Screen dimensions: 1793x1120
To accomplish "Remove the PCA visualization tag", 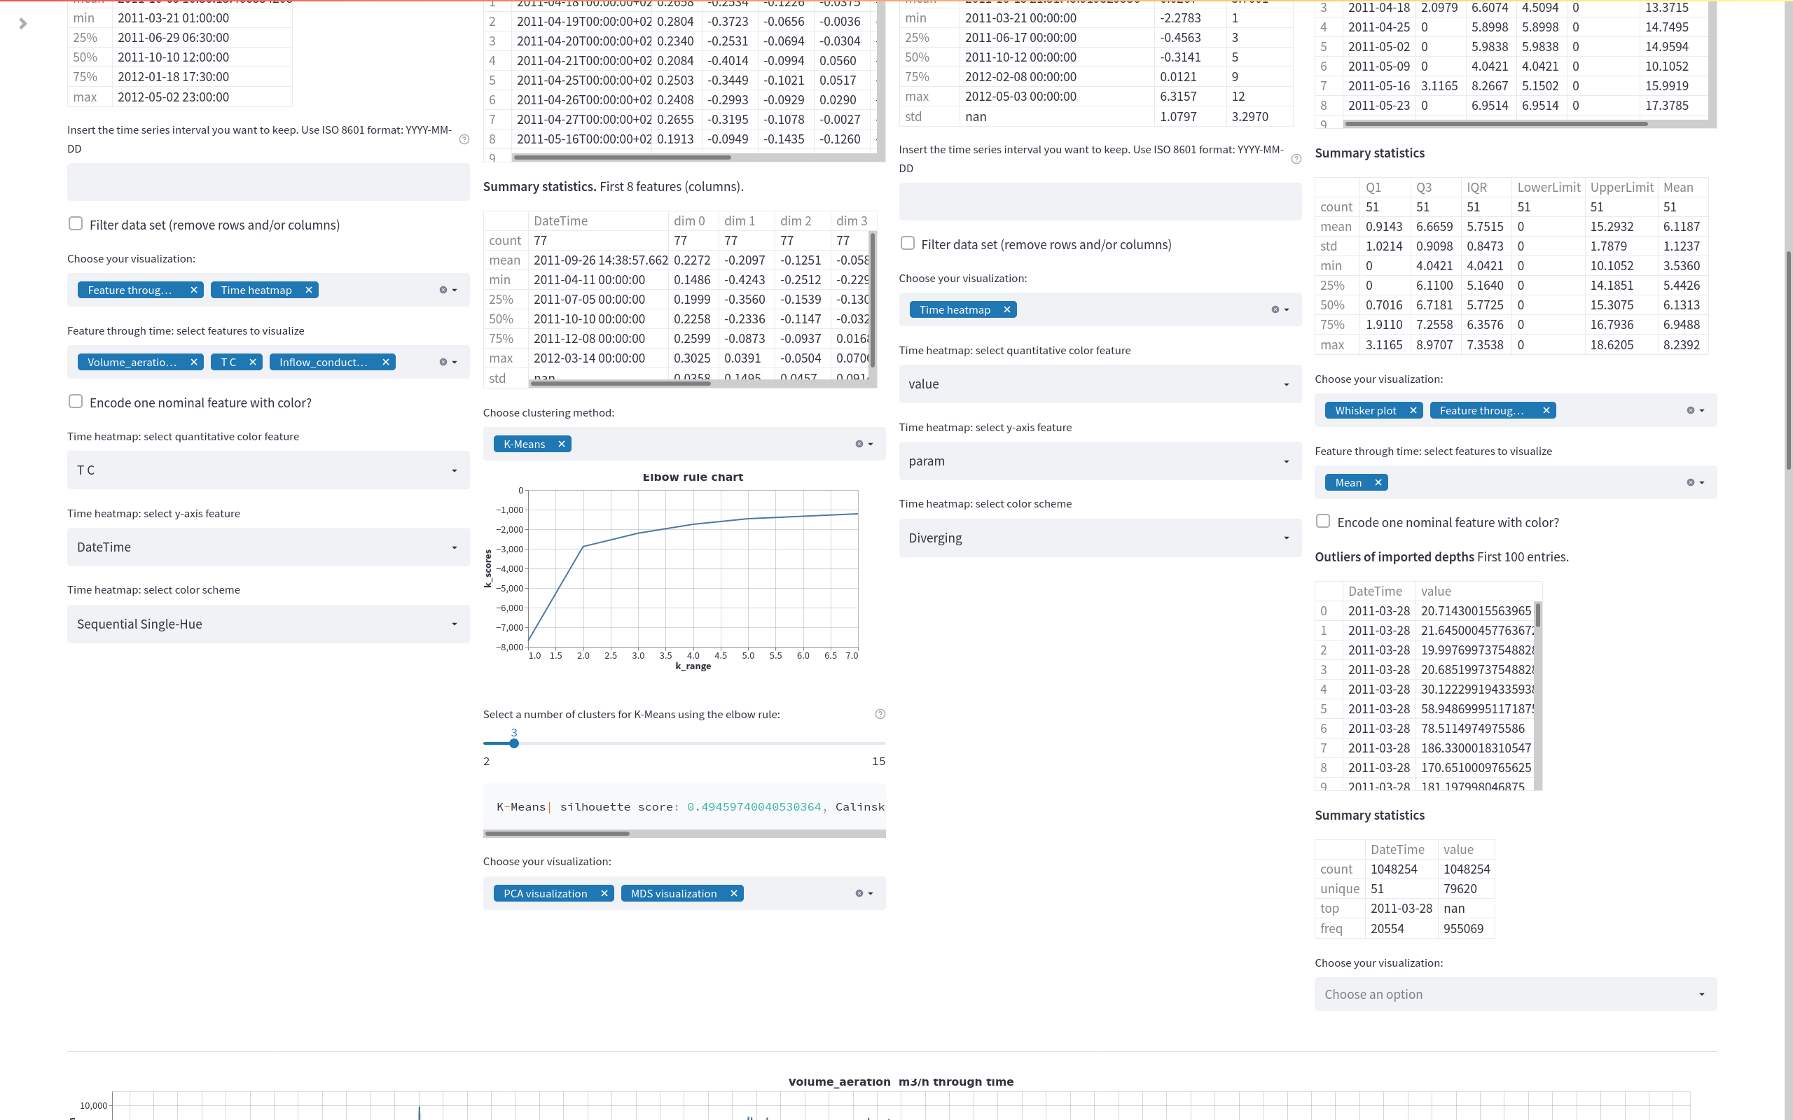I will [x=604, y=893].
